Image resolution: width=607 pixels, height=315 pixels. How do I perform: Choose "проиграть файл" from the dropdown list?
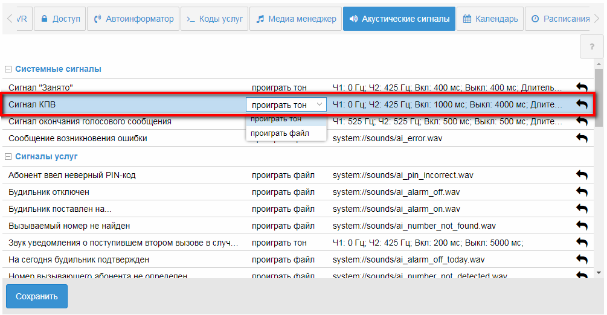280,133
